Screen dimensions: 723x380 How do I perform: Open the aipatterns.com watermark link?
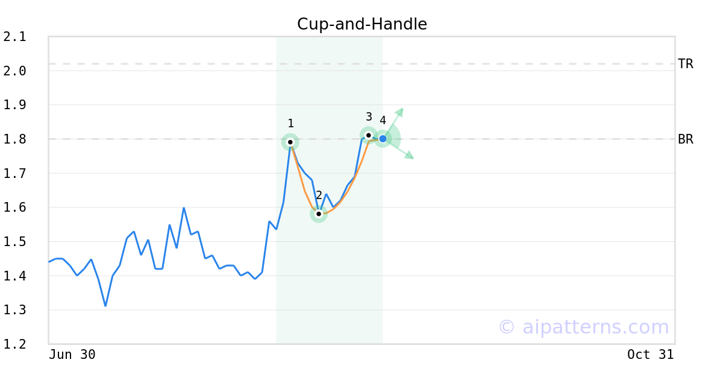tap(583, 327)
